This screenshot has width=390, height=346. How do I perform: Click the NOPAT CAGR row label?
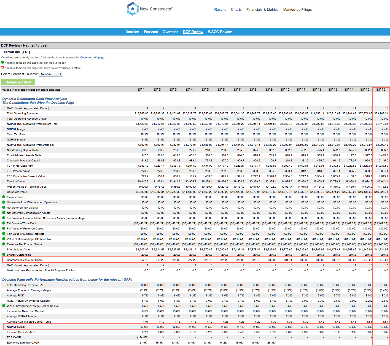tap(16, 327)
